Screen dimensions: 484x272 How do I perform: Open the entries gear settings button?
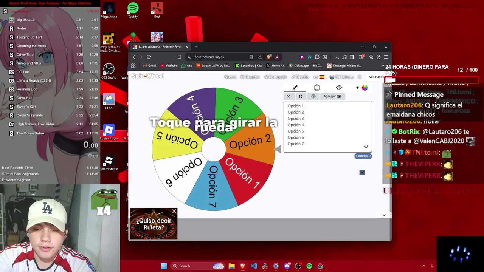click(313, 96)
